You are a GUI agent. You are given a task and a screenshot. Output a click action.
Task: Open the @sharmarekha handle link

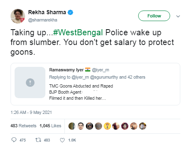tap(43, 20)
